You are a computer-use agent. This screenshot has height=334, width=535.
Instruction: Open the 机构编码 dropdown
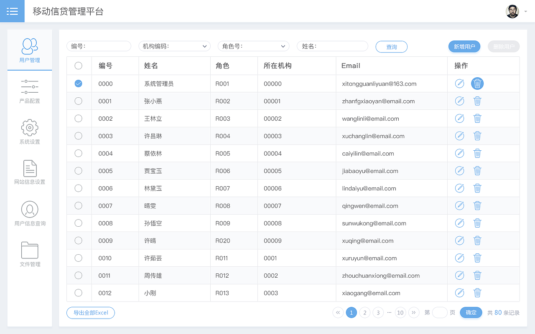[174, 46]
